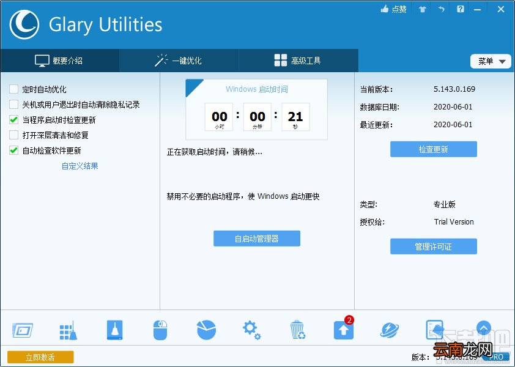Click the orange 立即激活 button
Screen dimensions: 515x367
point(40,357)
